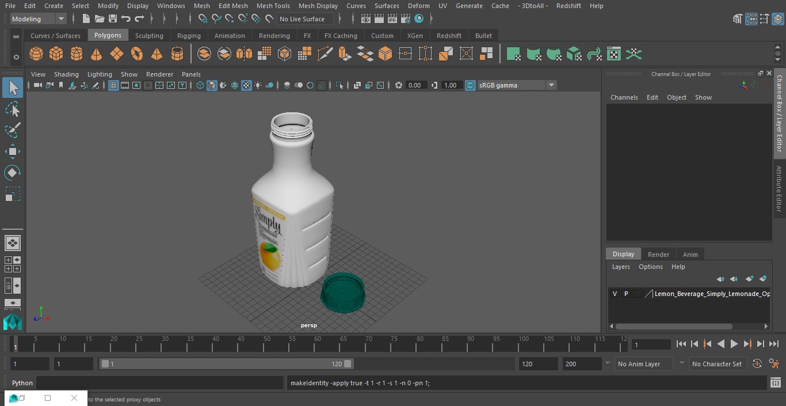786x406 pixels.
Task: Open the Attribute Editor side tab
Action: pyautogui.click(x=779, y=189)
